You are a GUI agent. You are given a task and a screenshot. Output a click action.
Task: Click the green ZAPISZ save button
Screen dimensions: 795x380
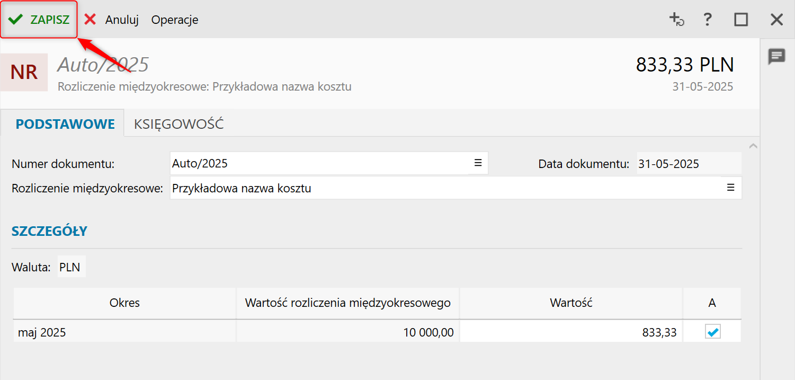39,20
